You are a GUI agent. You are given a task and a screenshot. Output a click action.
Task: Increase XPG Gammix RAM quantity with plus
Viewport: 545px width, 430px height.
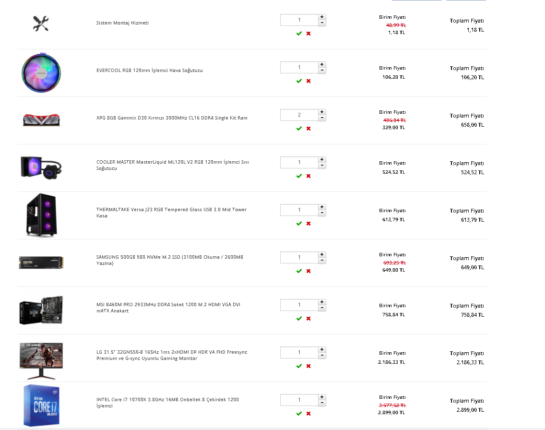coord(322,112)
